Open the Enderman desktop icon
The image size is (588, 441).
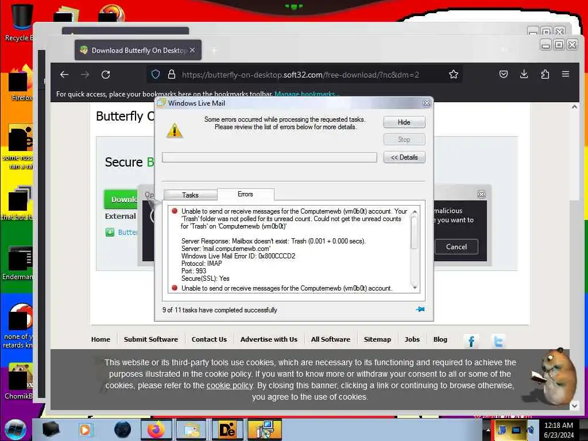[x=18, y=263]
